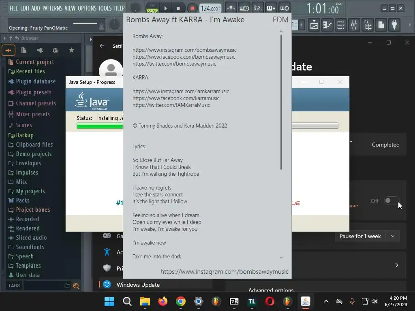
Task: Click the 124.000 tempo field
Action: click(210, 9)
